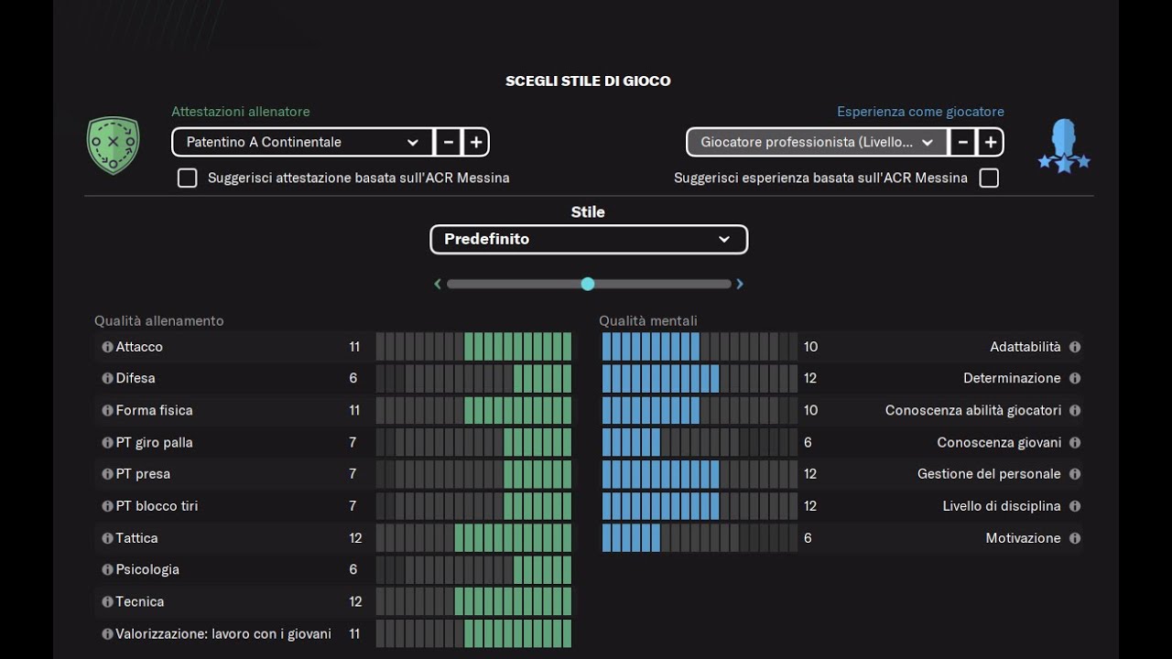Click info icon beside Conoscenza giovani
1172x659 pixels.
pyautogui.click(x=1075, y=442)
